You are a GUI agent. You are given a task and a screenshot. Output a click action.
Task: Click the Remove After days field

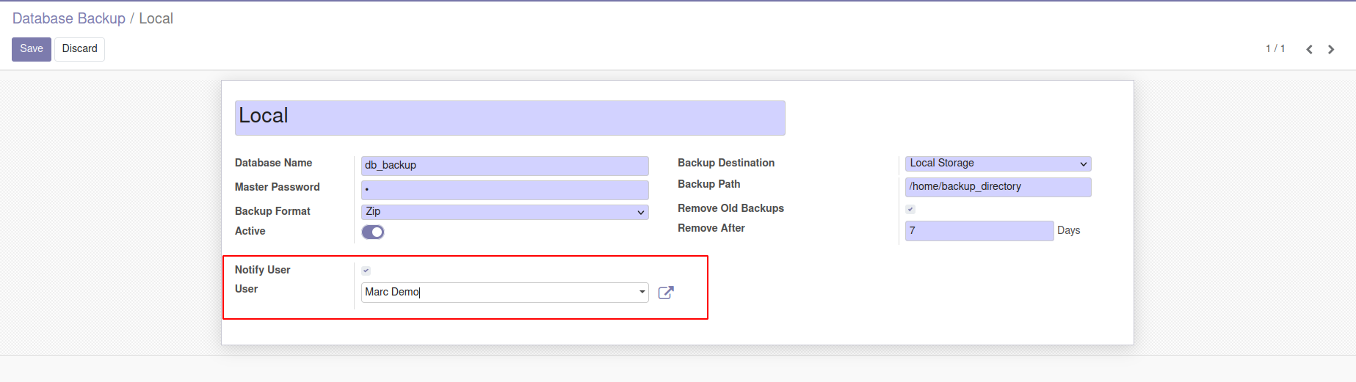click(979, 231)
